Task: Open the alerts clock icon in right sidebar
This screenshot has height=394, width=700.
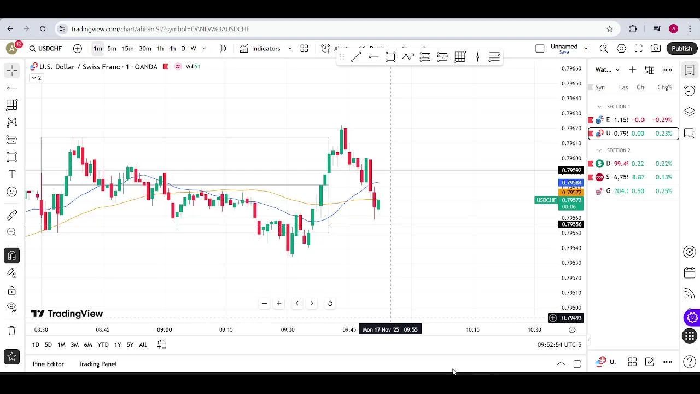Action: click(x=690, y=91)
